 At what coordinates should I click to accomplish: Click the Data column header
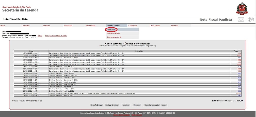click(31, 51)
